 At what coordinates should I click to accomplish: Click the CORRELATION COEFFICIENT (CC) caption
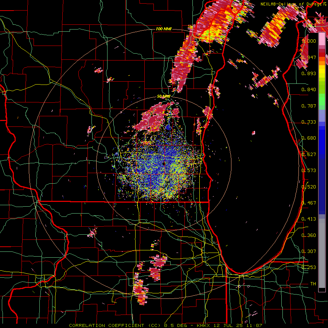point(115,325)
